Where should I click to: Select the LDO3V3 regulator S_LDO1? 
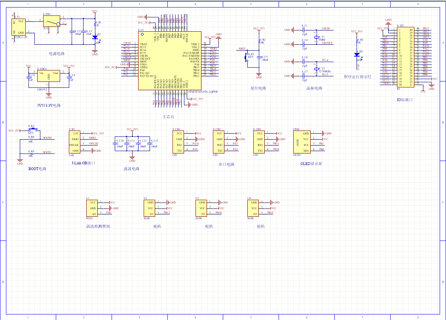(x=49, y=76)
